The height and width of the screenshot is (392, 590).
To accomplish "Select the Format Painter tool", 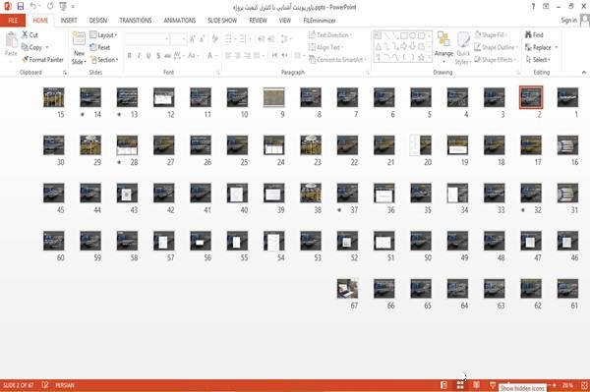I will (42, 60).
